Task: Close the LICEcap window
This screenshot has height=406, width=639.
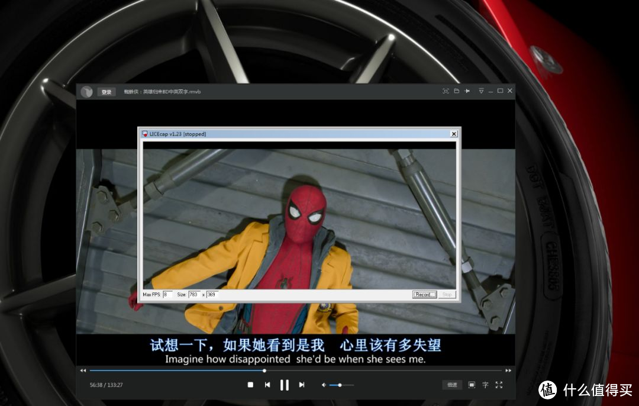Action: pyautogui.click(x=454, y=134)
